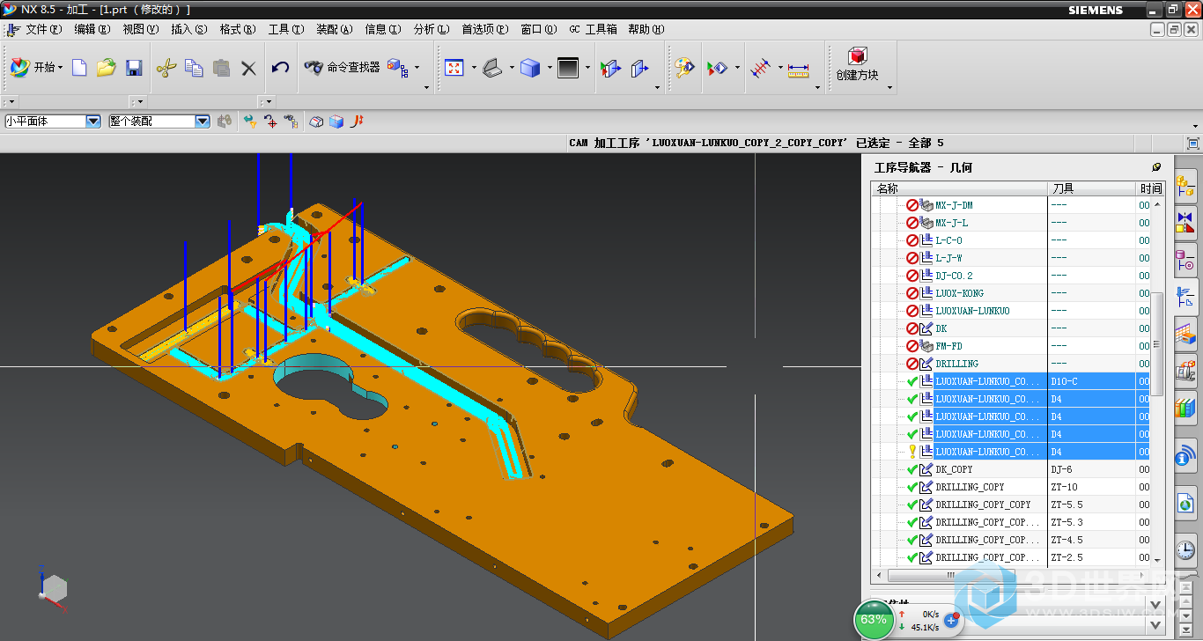
Task: Select the FM-FD operation row
Action: 1010,346
